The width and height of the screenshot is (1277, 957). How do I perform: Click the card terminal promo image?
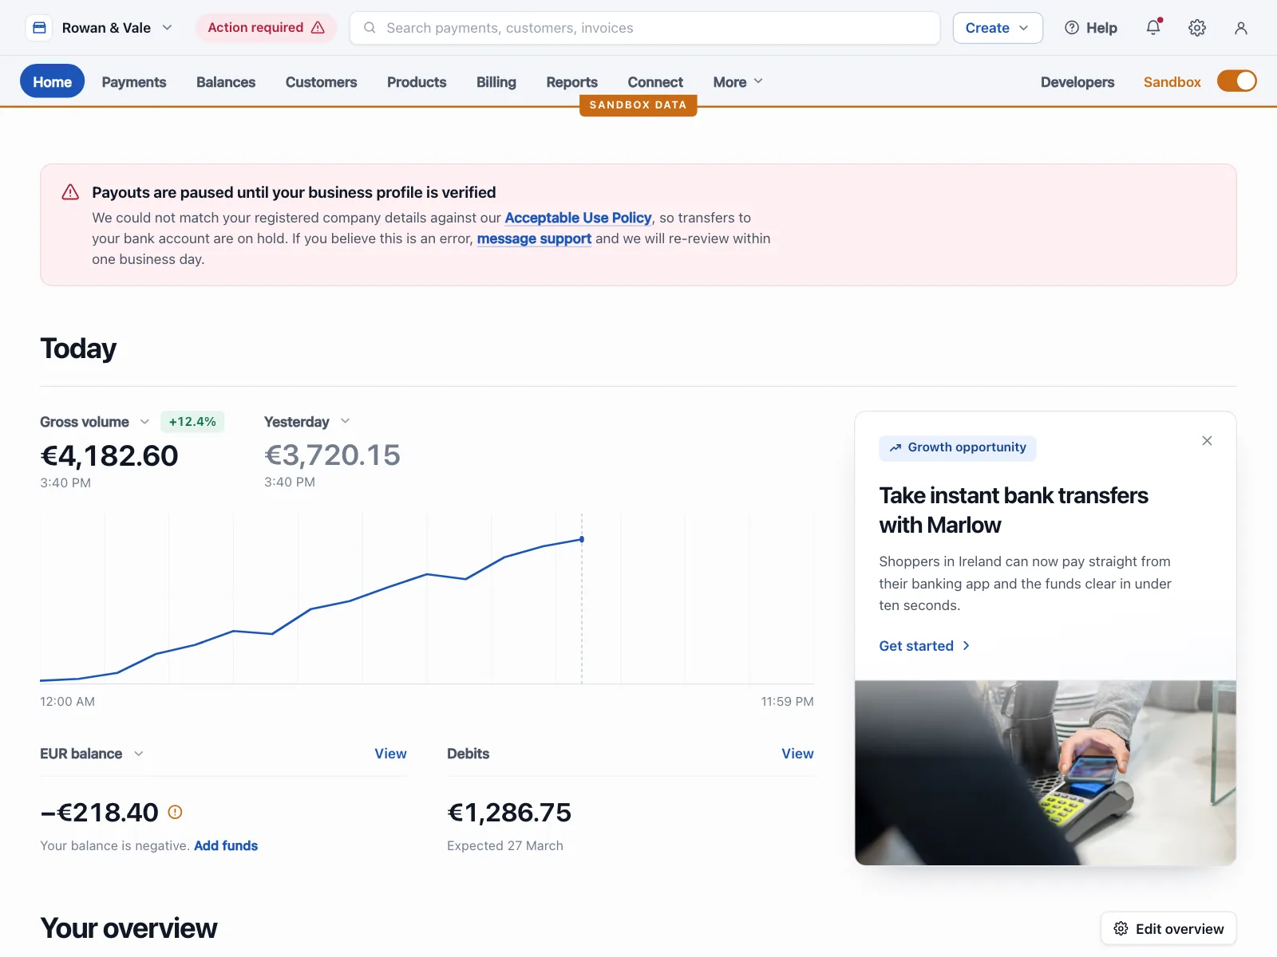[1046, 773]
